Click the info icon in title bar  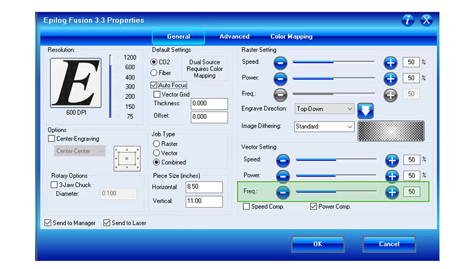[408, 20]
